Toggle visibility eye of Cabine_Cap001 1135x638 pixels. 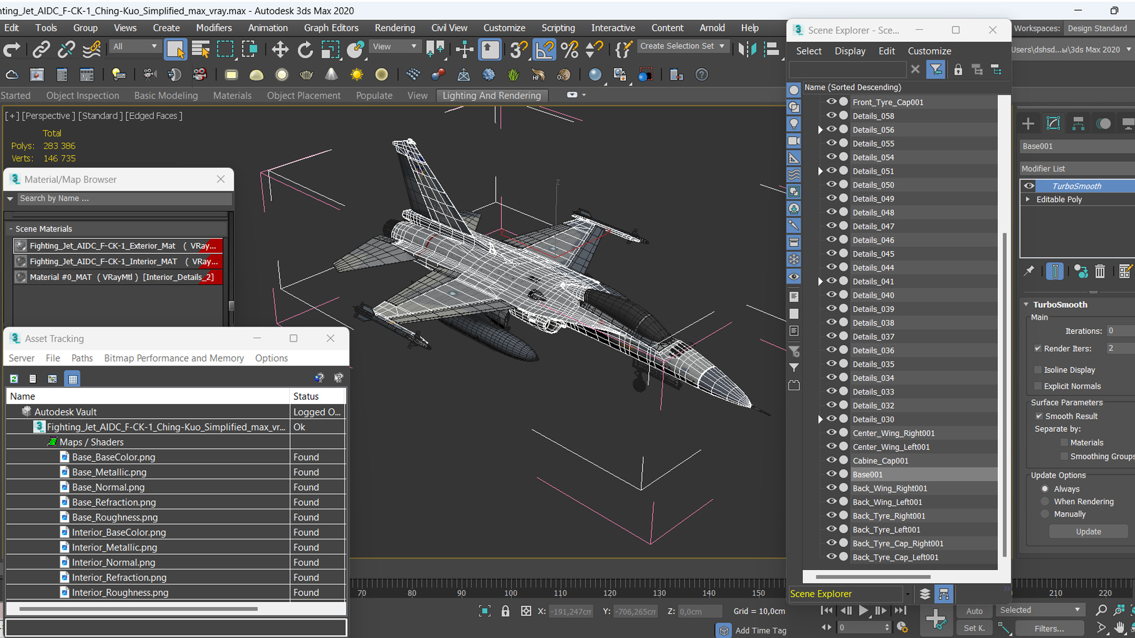point(831,460)
